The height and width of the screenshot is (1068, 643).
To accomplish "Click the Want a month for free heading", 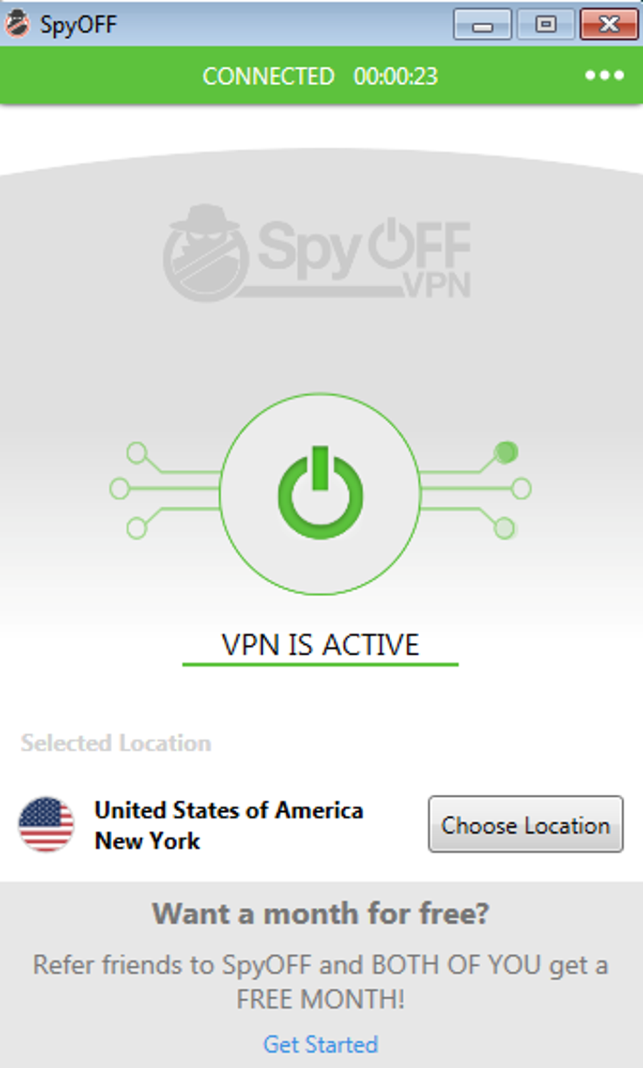I will click(x=320, y=913).
